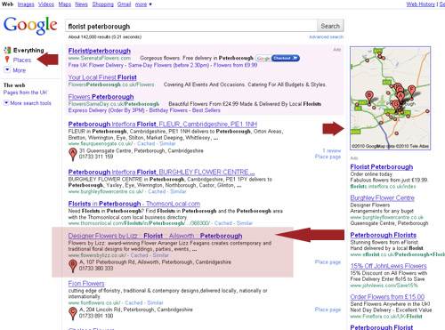
Task: Select Pages from the UK filter
Action: [25, 93]
